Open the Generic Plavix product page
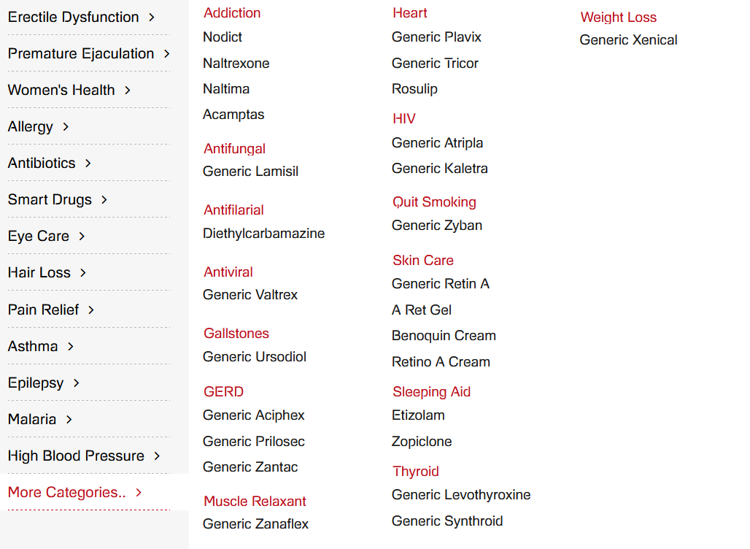750x549 pixels. pos(436,37)
